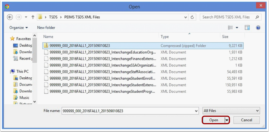This screenshot has width=269, height=132.
Task: Click the navigation pane scroll up arrow
Action: [35, 36]
